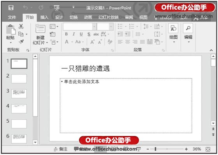218x155 pixels.
Task: Click the Line Spacing icon
Action: [146, 26]
